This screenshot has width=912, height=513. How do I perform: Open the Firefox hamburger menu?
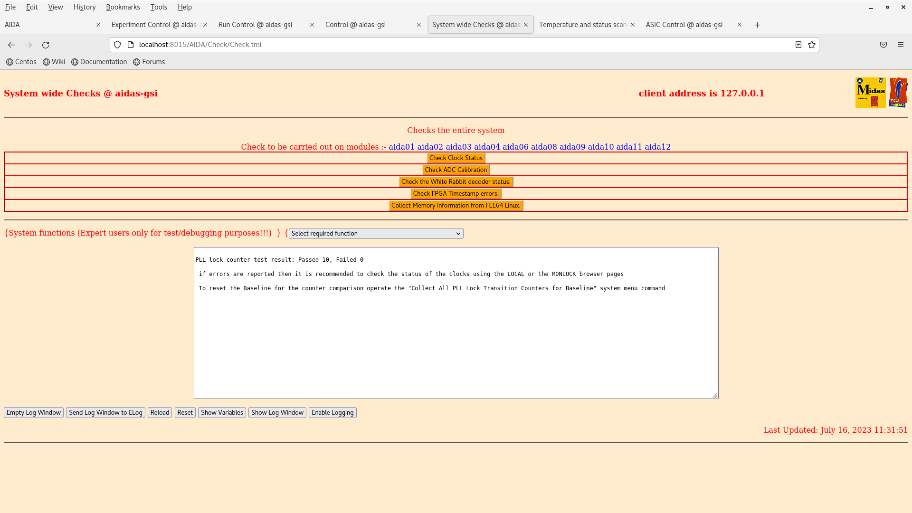[x=901, y=45]
